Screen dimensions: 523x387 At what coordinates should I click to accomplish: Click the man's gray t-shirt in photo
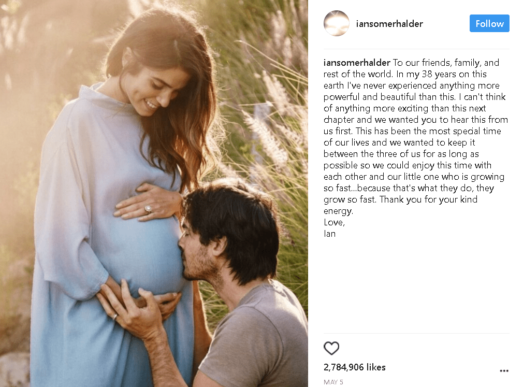pyautogui.click(x=257, y=337)
